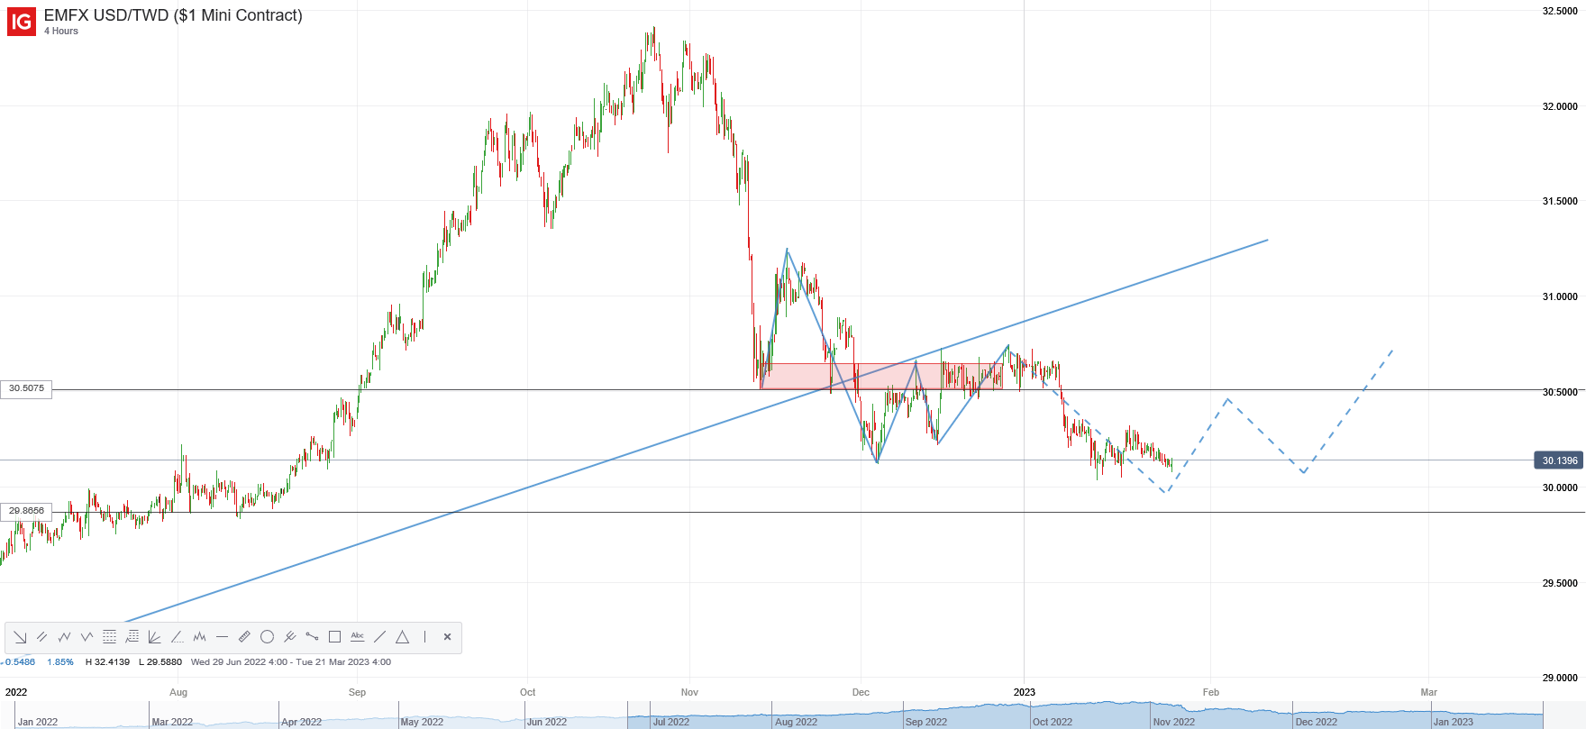
Task: Select the 29.8656 price level label
Action: (x=26, y=511)
